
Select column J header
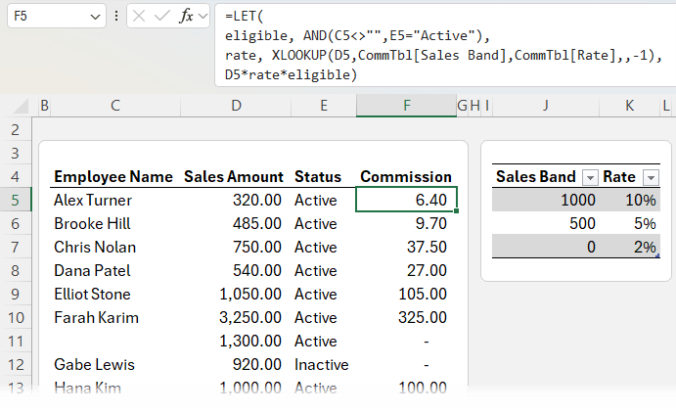pyautogui.click(x=546, y=106)
